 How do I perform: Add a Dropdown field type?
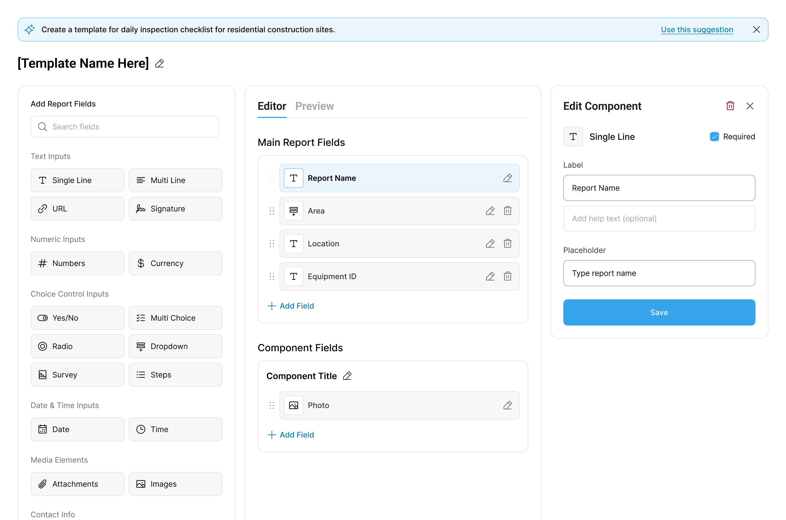click(x=175, y=346)
